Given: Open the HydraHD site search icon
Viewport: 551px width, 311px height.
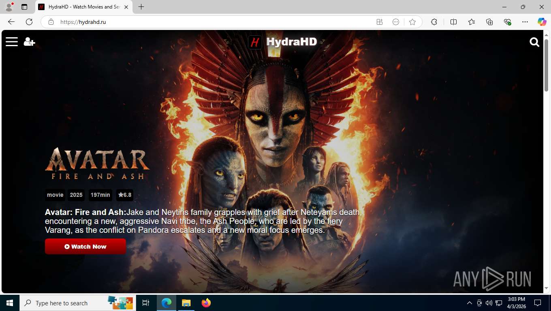Looking at the screenshot, I should coord(534,42).
